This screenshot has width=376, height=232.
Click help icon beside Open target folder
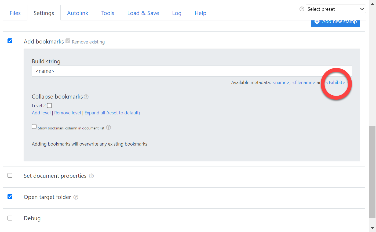[x=75, y=197]
